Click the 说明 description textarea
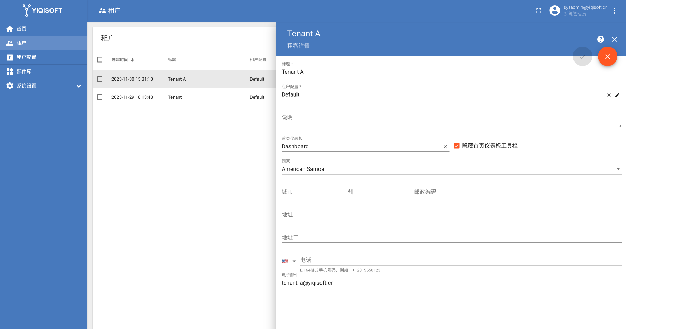This screenshot has width=686, height=329. coord(452,119)
